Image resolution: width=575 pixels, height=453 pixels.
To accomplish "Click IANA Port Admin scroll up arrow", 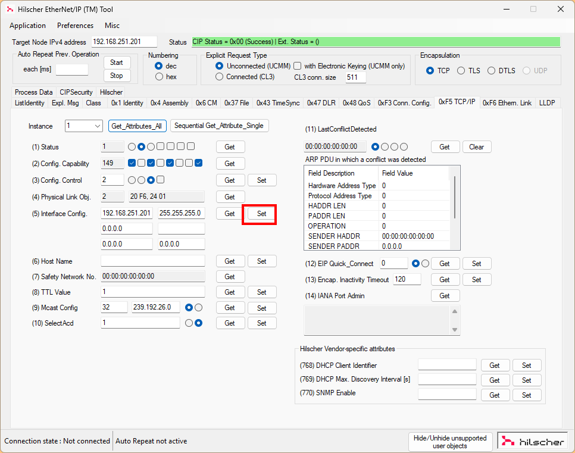I will (x=455, y=311).
